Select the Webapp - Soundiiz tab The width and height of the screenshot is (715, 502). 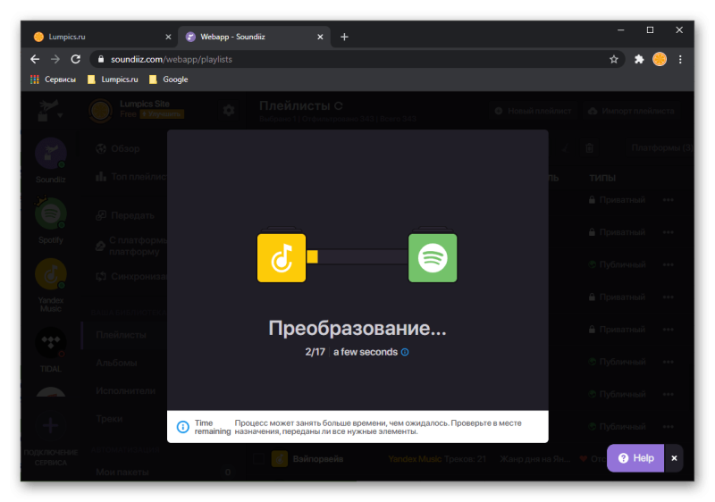254,37
